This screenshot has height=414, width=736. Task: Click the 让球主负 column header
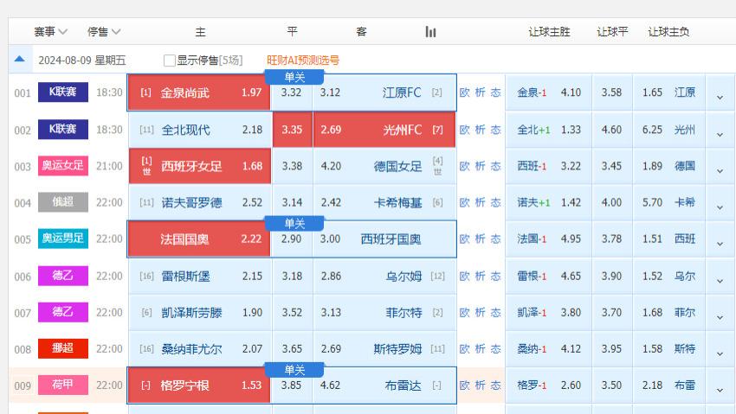tap(668, 32)
